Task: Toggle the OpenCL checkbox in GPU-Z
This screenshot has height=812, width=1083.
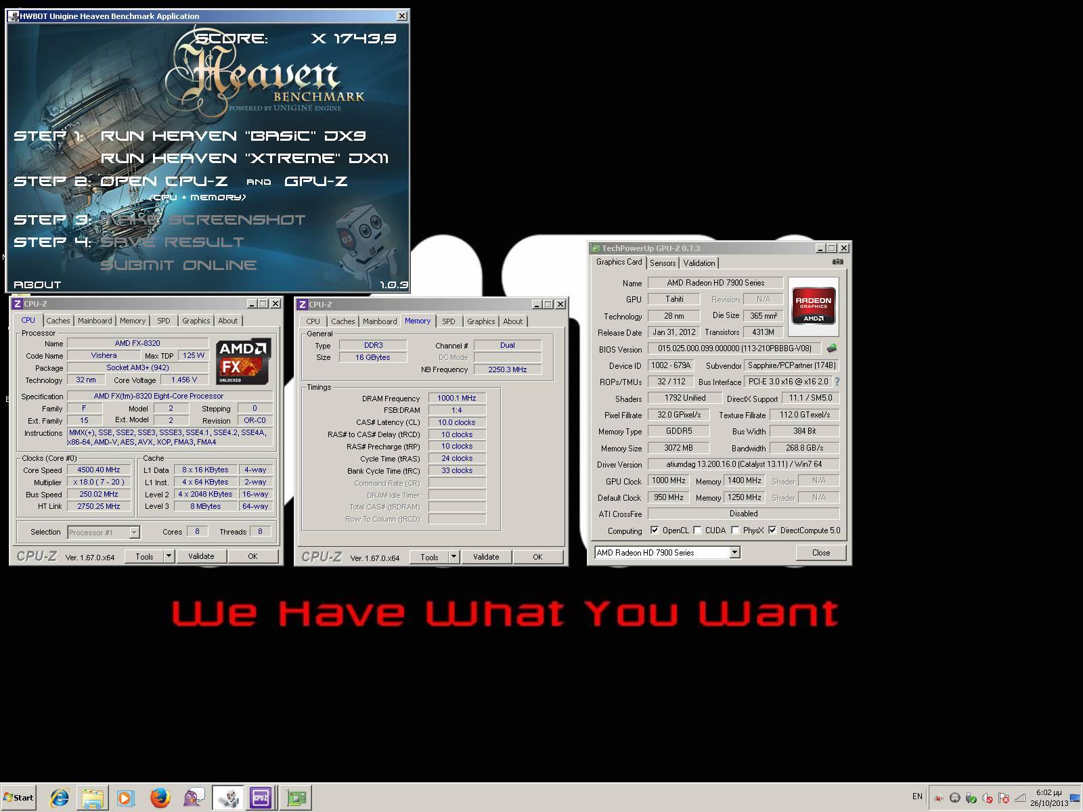Action: tap(655, 531)
